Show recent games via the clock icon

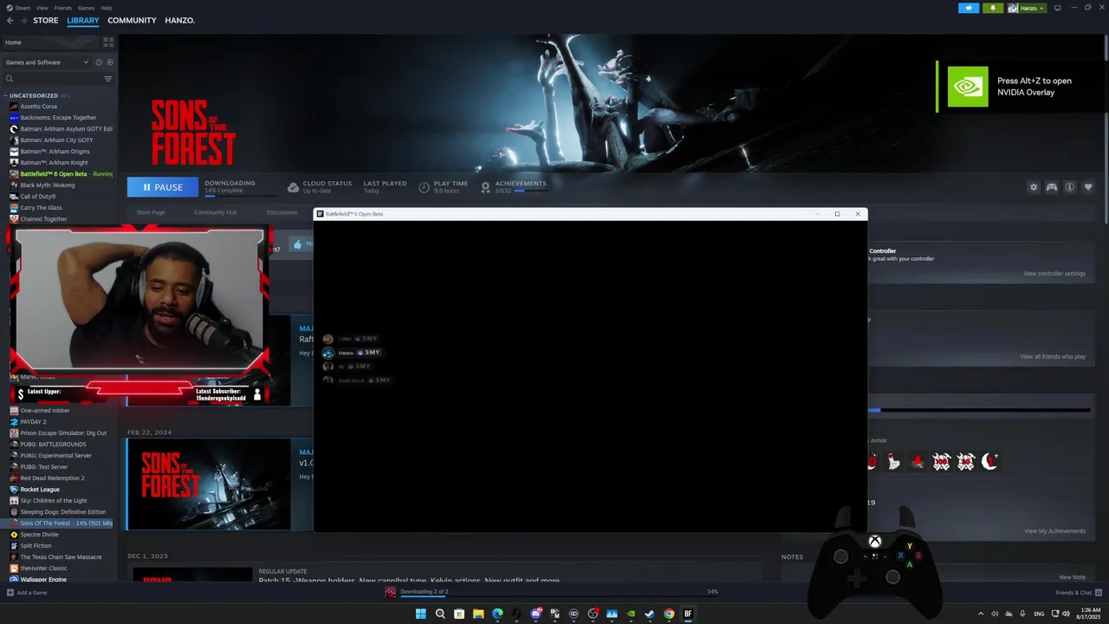point(99,62)
